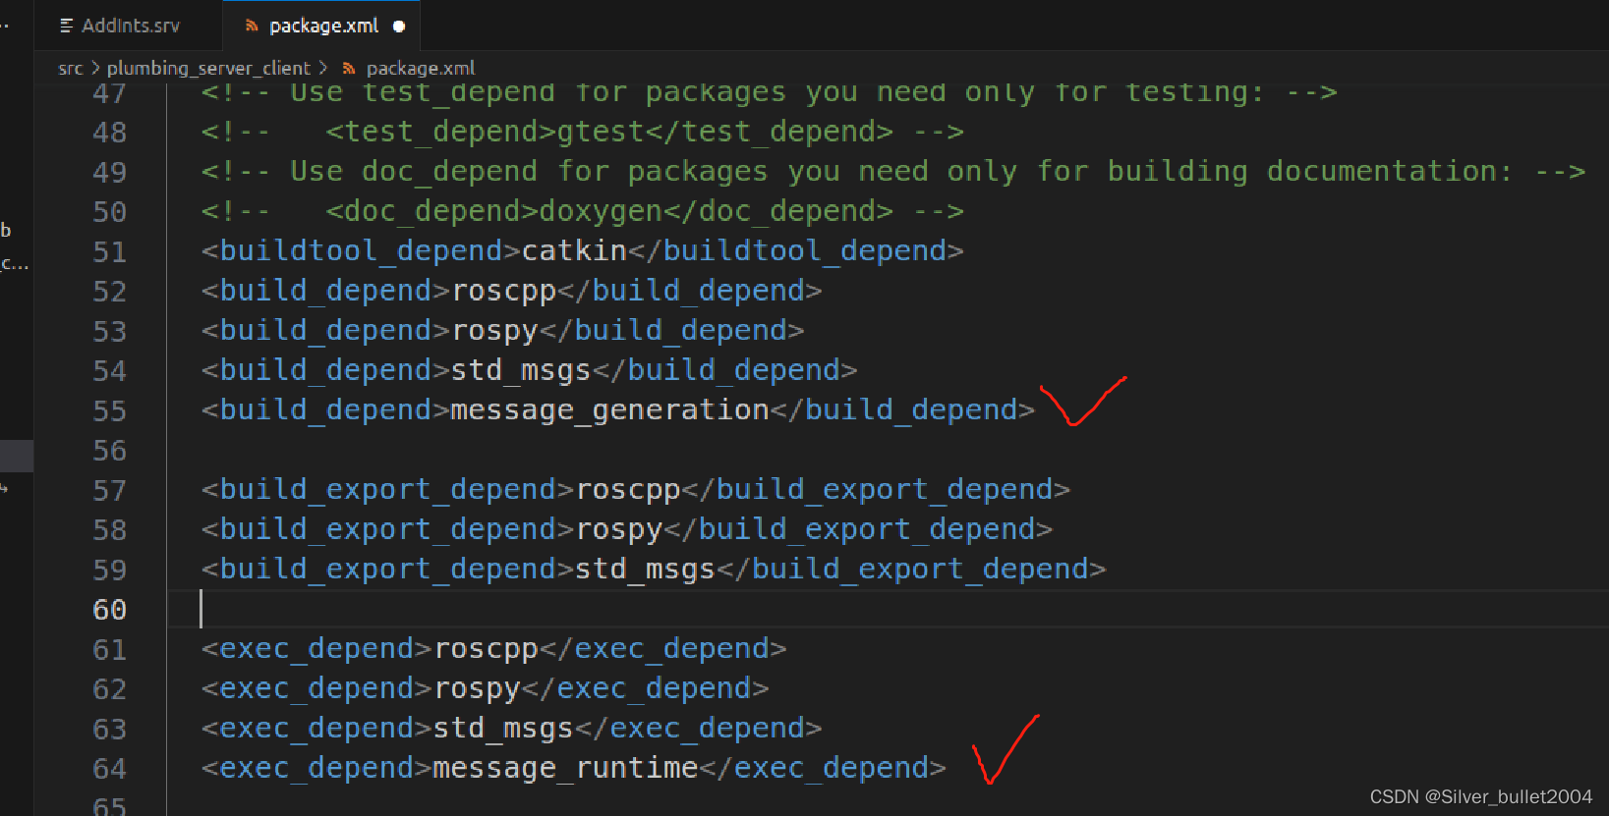Click std_msgs in exec_depend line 63
The image size is (1609, 816).
coord(503,729)
